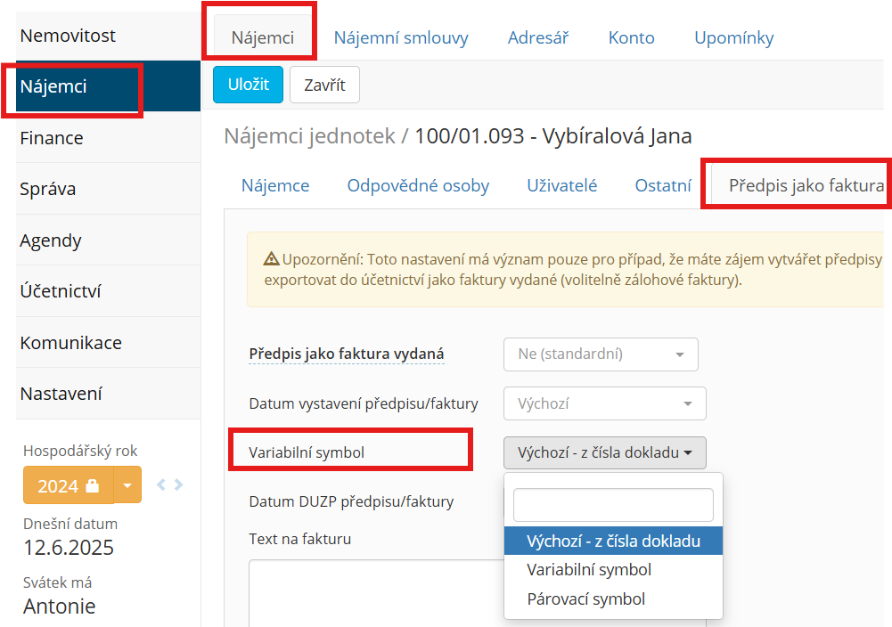Open Předpis jako faktura vydaná dropdown
Viewport: 892px width, 627px height.
[x=601, y=354]
